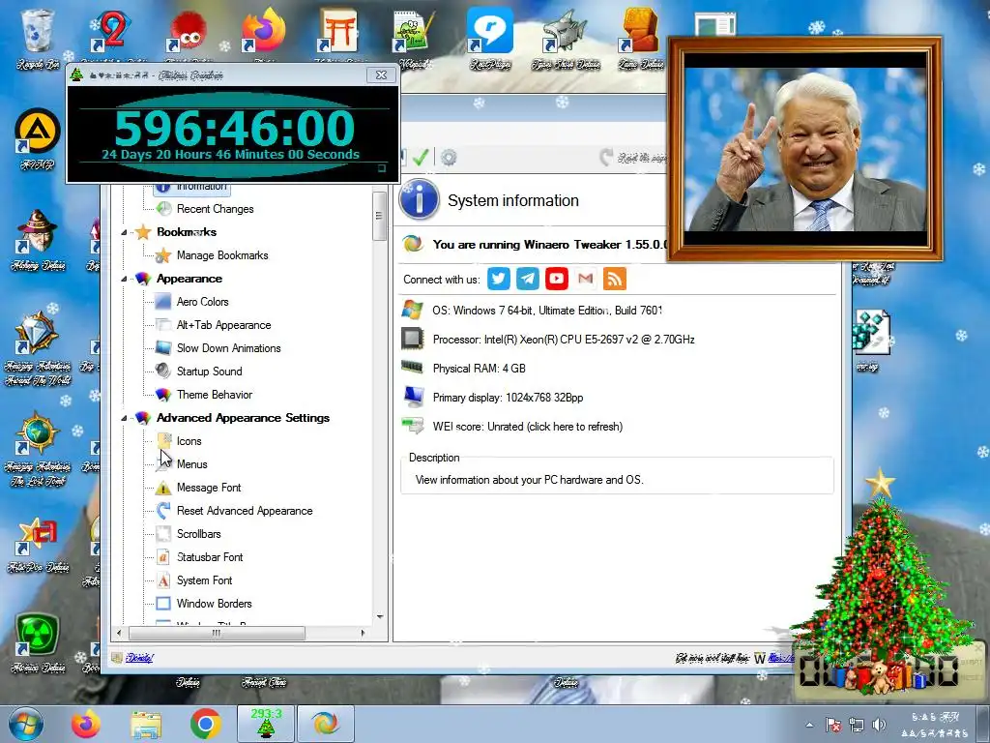Click the OS: Windows 7 64-bit line
Viewport: 990px width, 743px height.
coord(547,311)
